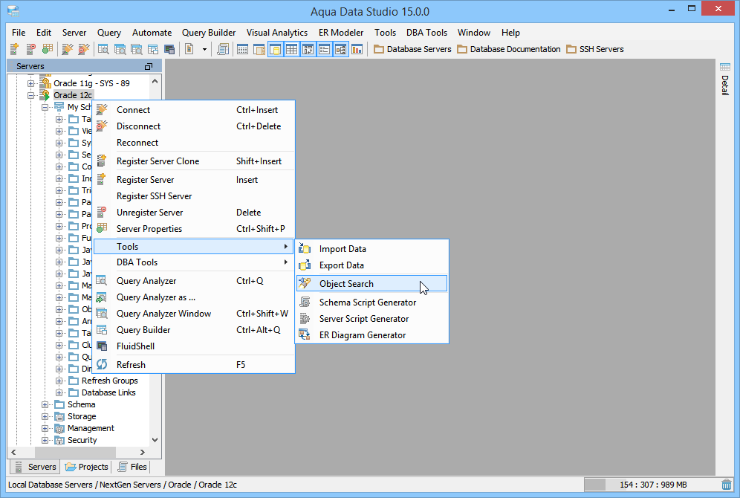This screenshot has height=498, width=740.
Task: Click the FluidShell toolbar icon
Action: [169, 49]
